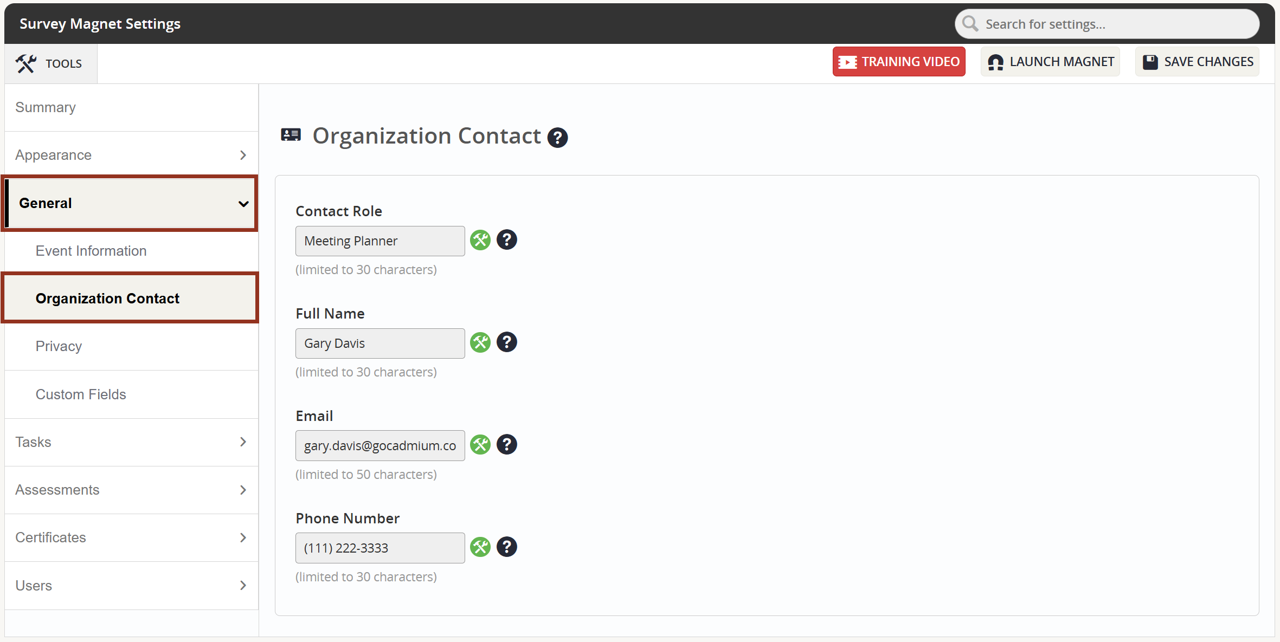
Task: Open help for the Email field
Action: 507,445
